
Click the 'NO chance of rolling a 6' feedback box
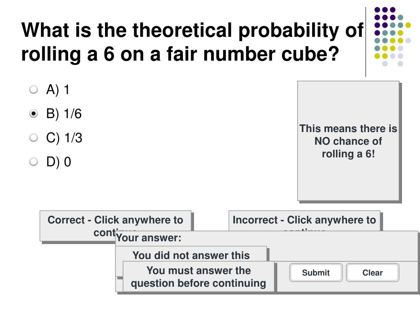[348, 141]
